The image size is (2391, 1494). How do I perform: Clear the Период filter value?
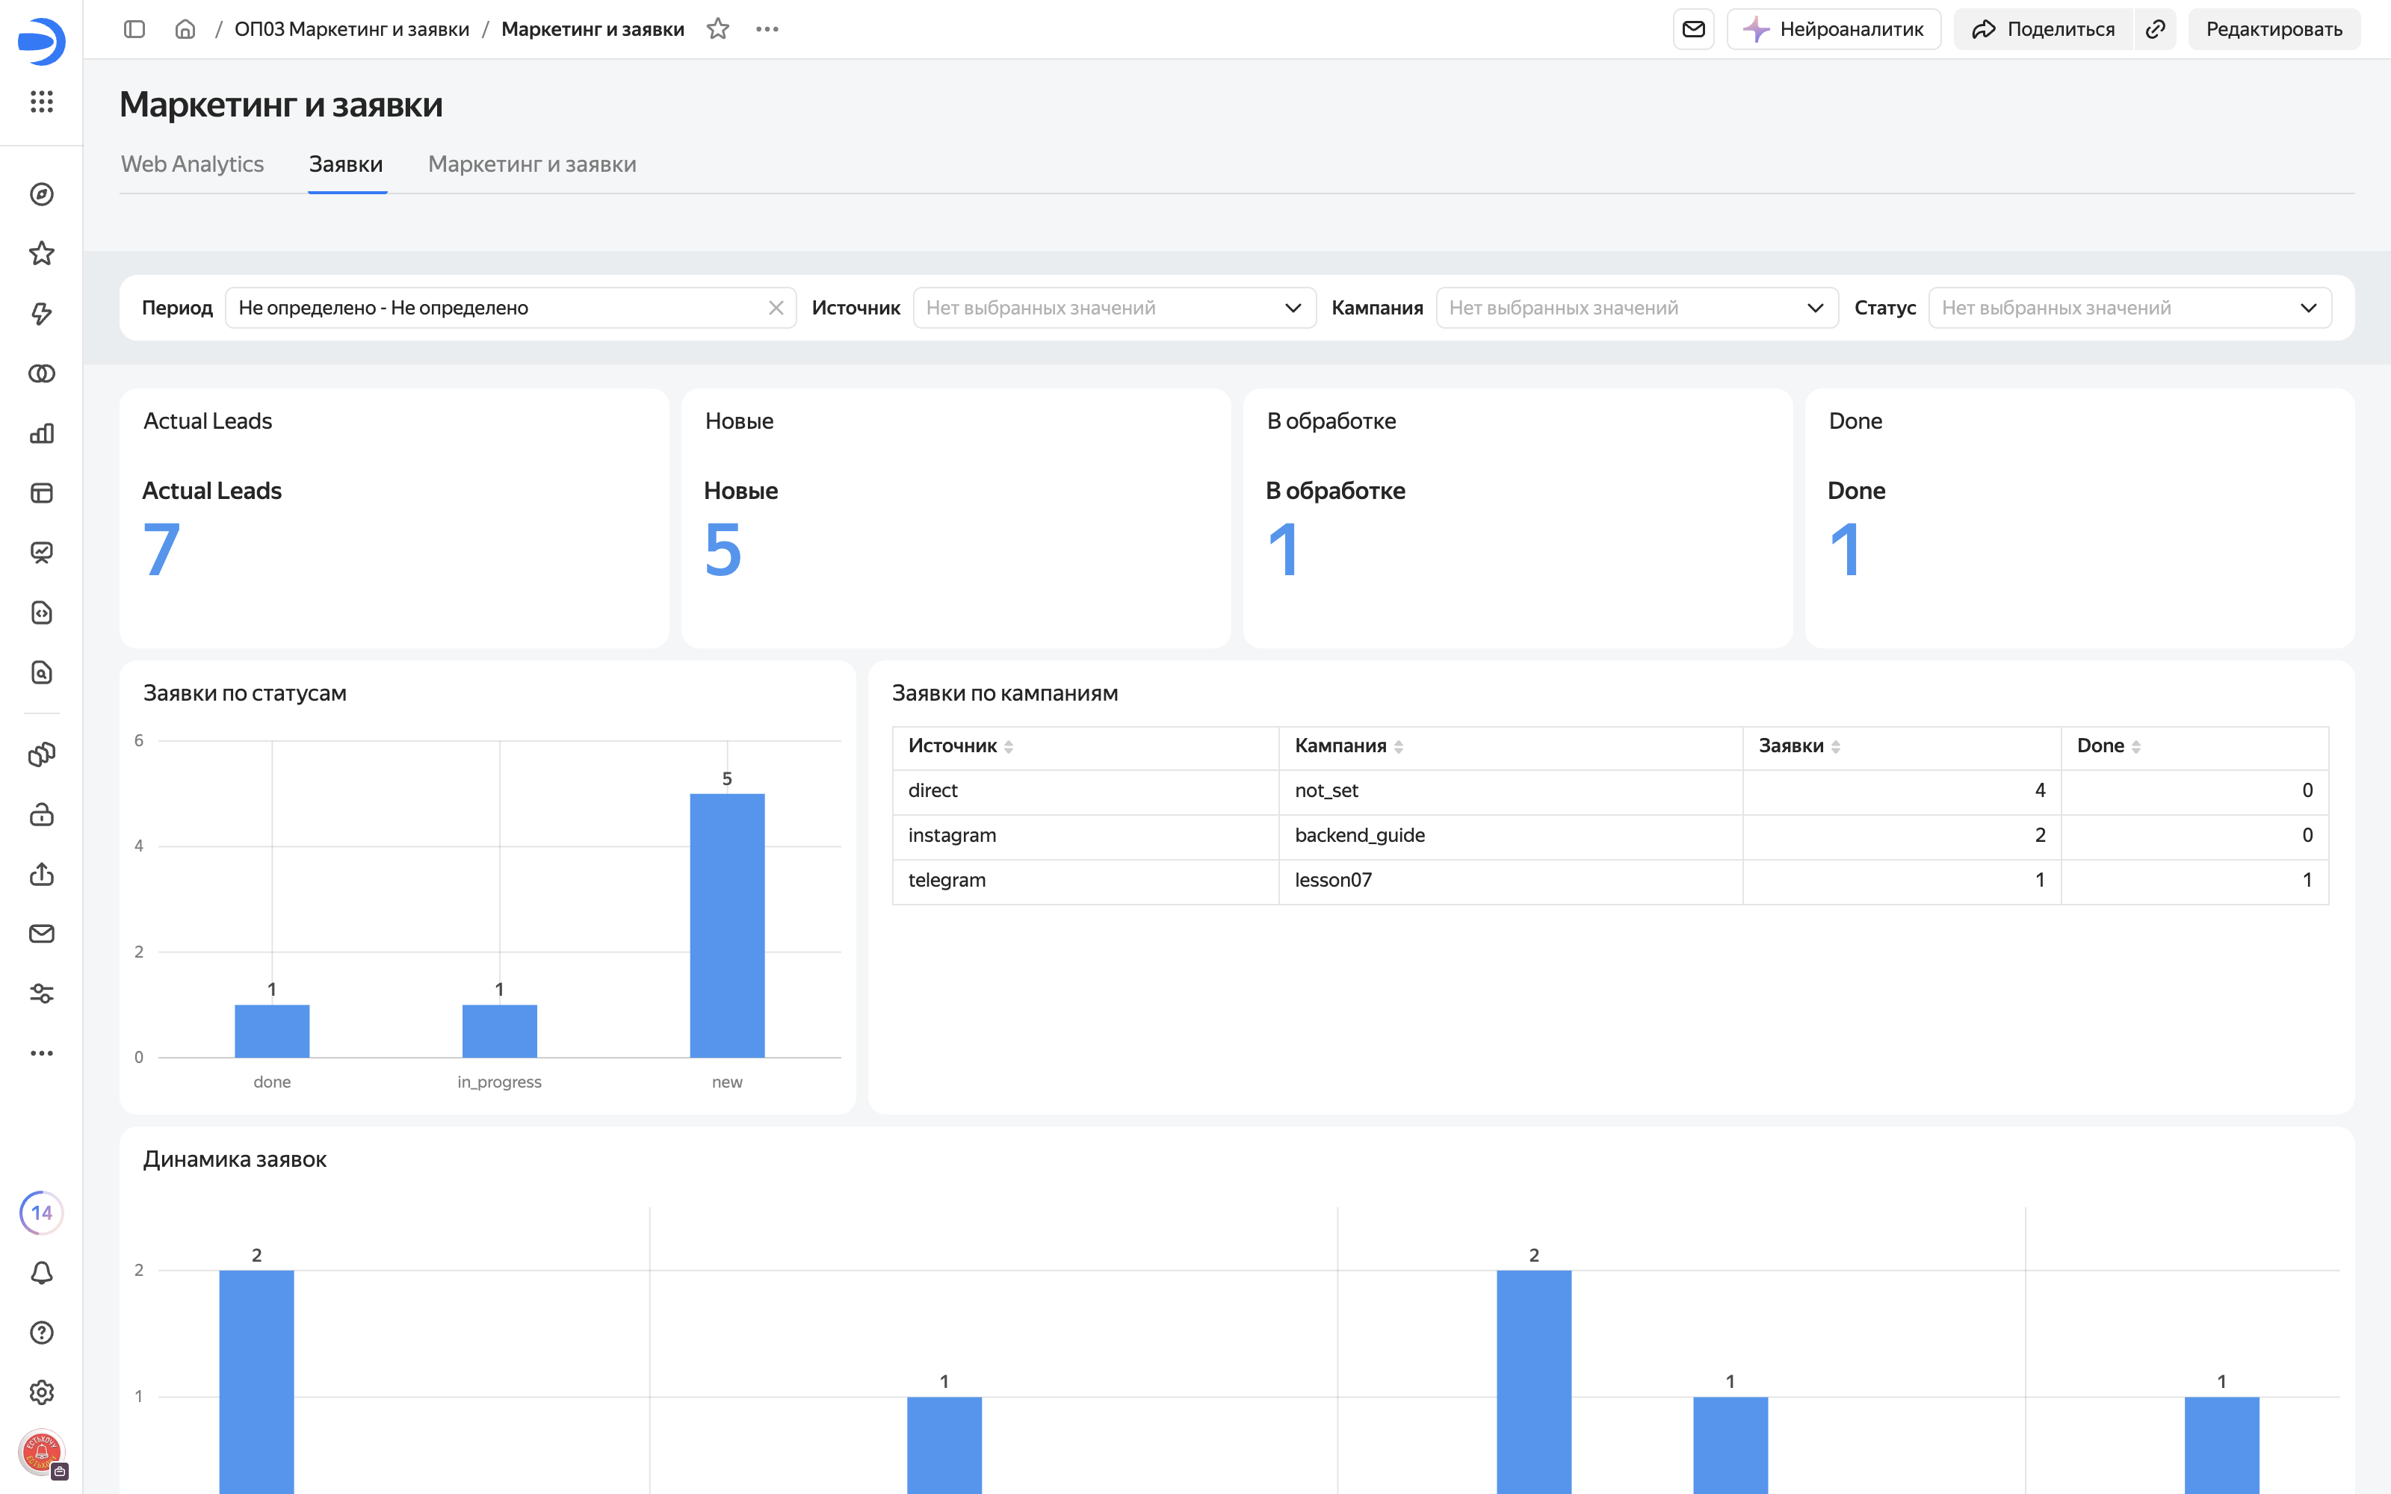click(x=776, y=309)
